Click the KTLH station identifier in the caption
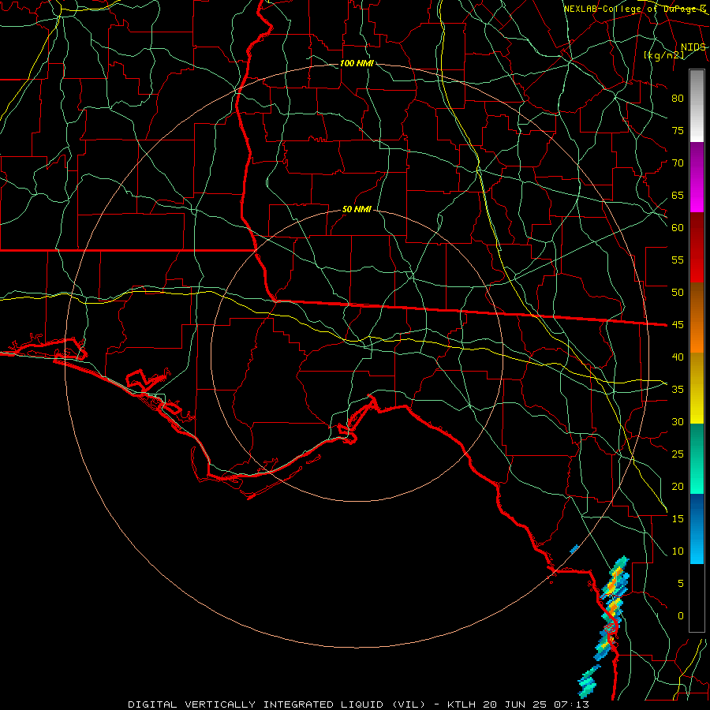Screen dimensions: 710x710 click(x=461, y=704)
